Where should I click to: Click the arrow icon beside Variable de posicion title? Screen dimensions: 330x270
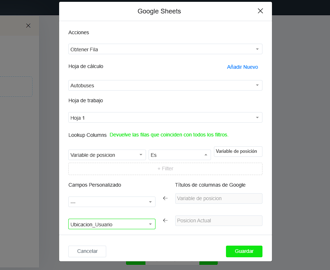[x=165, y=198]
